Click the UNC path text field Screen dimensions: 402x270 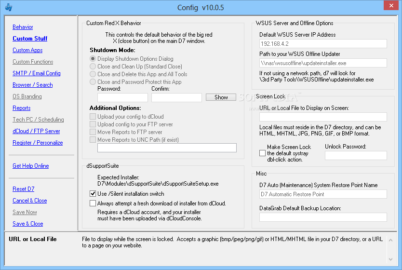pyautogui.click(x=167, y=148)
